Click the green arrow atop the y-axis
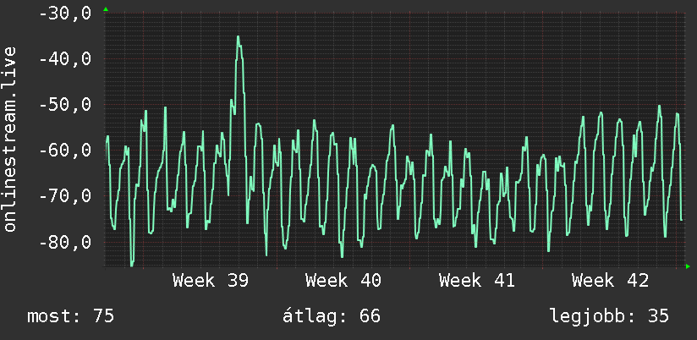Screen dimensions: 697x340 click(x=106, y=9)
